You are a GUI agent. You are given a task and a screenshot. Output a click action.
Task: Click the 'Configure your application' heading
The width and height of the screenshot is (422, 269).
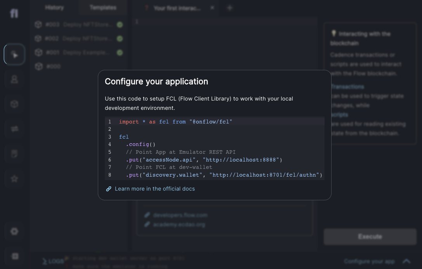coord(156,82)
